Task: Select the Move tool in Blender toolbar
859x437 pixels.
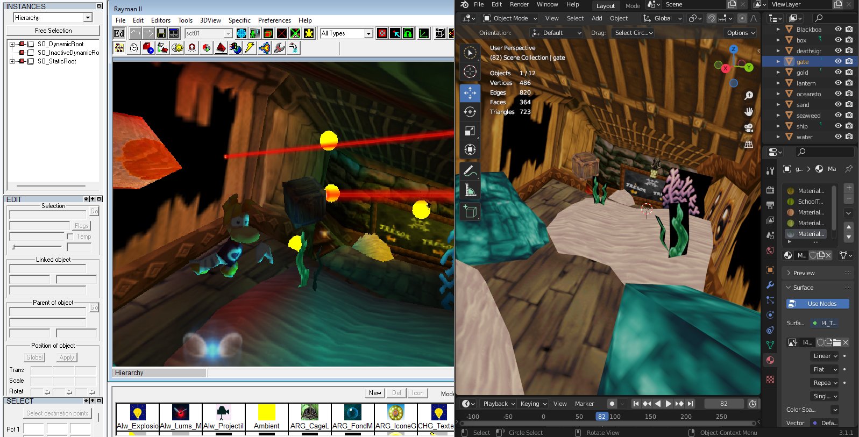Action: tap(470, 93)
